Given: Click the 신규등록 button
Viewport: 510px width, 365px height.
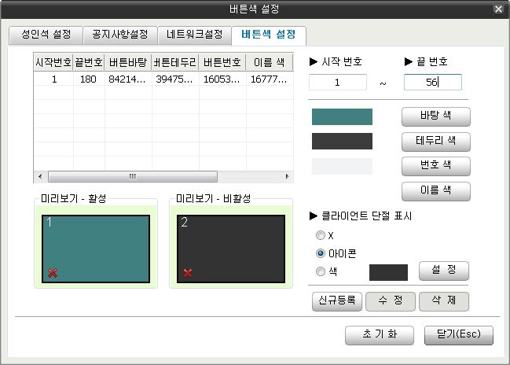Looking at the screenshot, I should tap(337, 300).
